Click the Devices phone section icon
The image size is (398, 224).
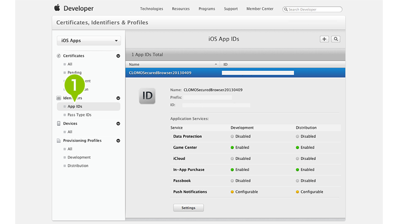[59, 124]
